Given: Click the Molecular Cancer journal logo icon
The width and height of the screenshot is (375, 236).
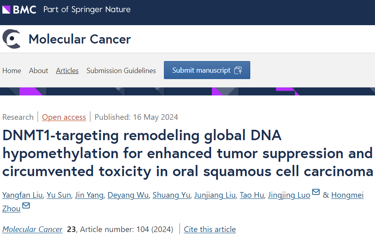Looking at the screenshot, I should pyautogui.click(x=12, y=39).
